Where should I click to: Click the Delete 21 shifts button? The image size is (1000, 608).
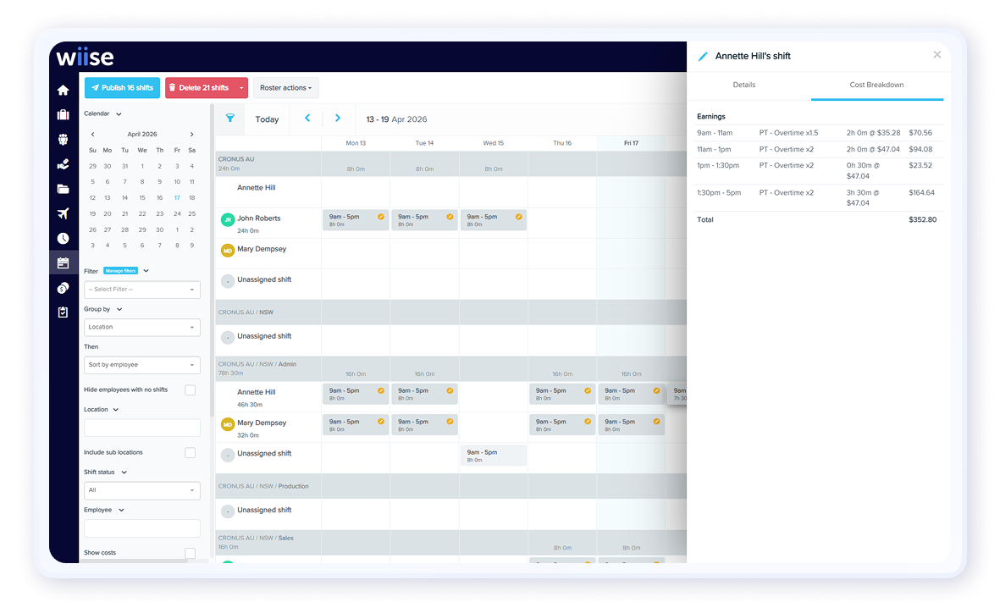199,88
